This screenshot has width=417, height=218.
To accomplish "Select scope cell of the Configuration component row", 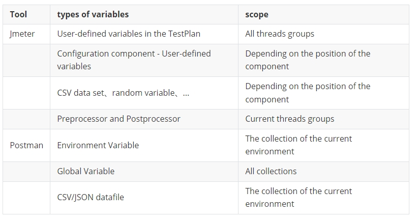I will click(308, 60).
